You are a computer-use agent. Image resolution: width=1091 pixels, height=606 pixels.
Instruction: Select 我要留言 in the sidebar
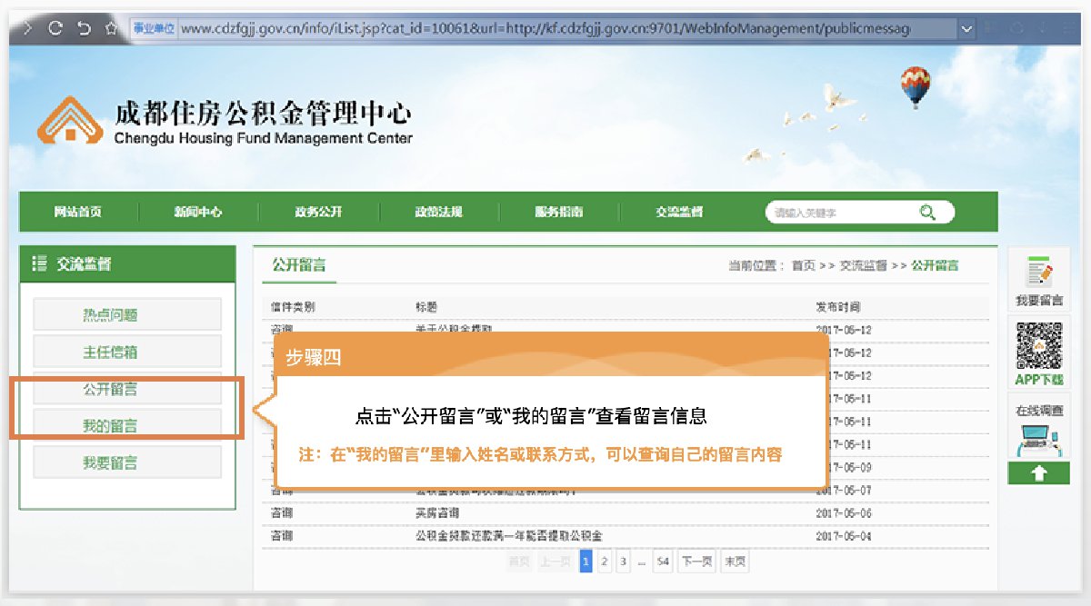click(127, 462)
